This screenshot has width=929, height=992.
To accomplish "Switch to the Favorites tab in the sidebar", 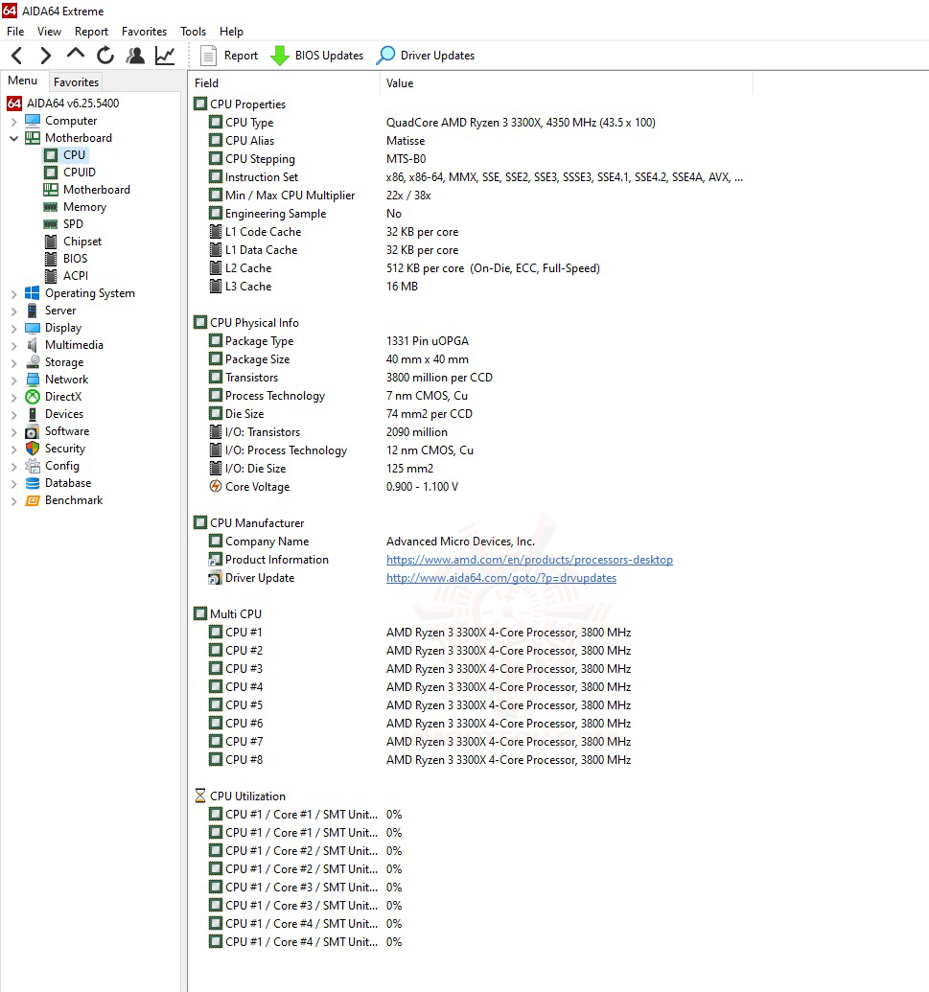I will (76, 82).
